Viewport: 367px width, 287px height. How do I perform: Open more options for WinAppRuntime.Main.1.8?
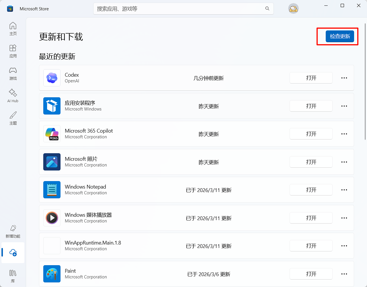click(344, 246)
